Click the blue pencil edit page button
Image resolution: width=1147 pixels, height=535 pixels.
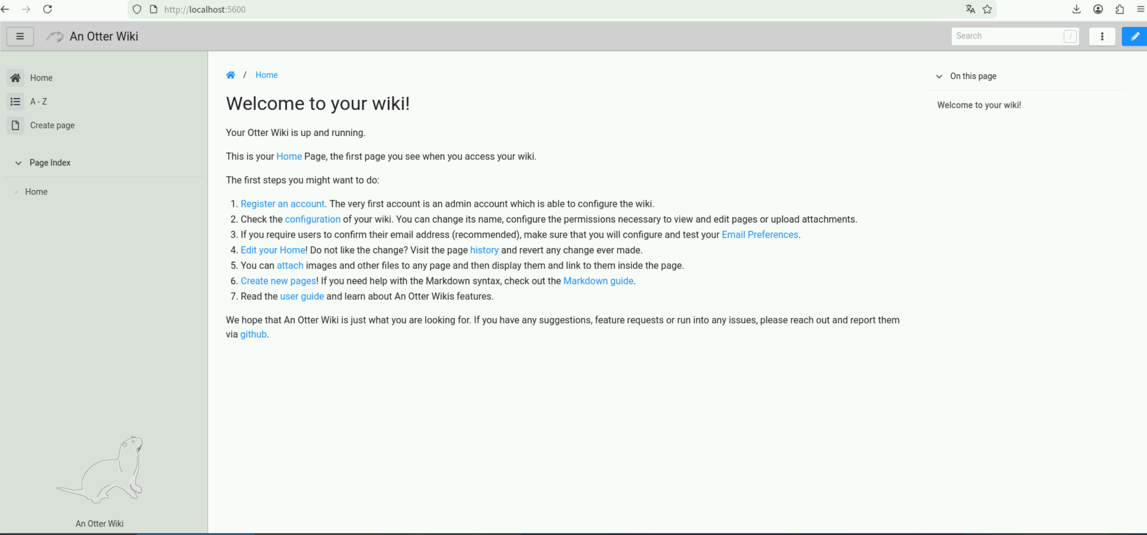pos(1135,37)
